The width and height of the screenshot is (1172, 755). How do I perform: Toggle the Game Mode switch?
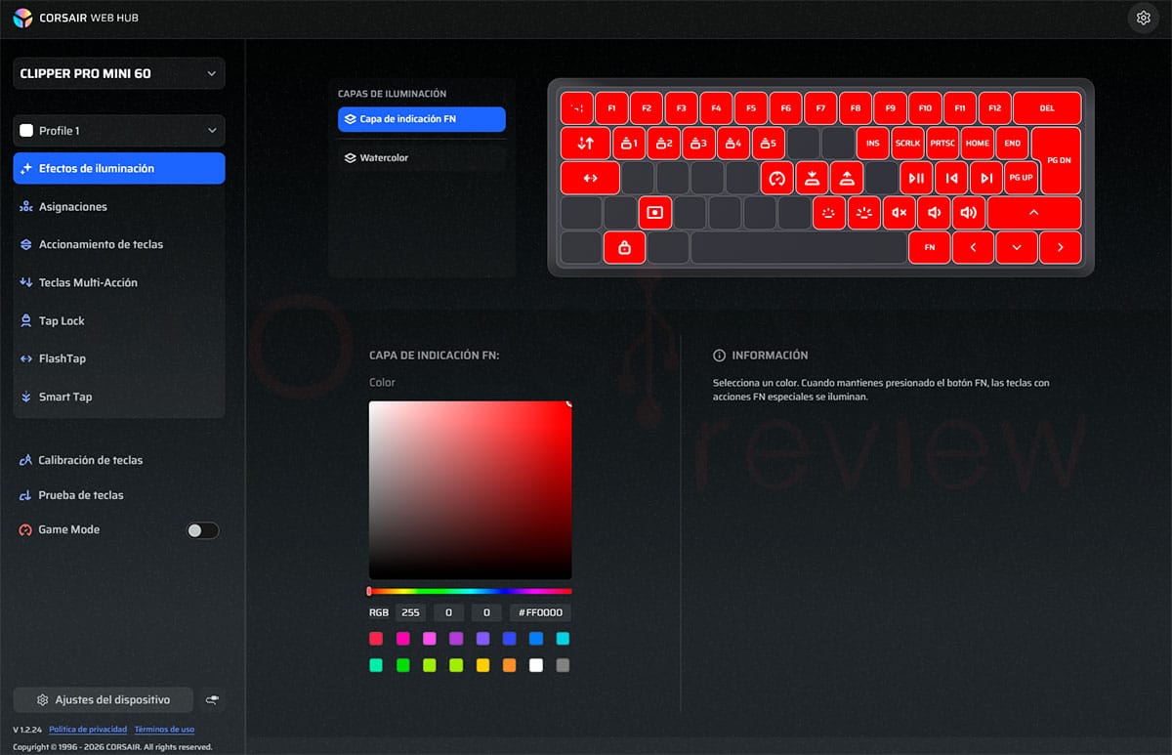[x=202, y=530]
